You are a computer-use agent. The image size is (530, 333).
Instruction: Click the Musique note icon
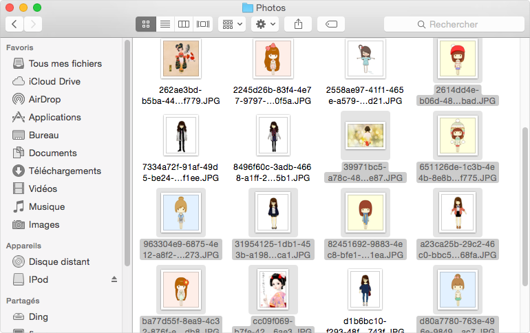click(19, 206)
